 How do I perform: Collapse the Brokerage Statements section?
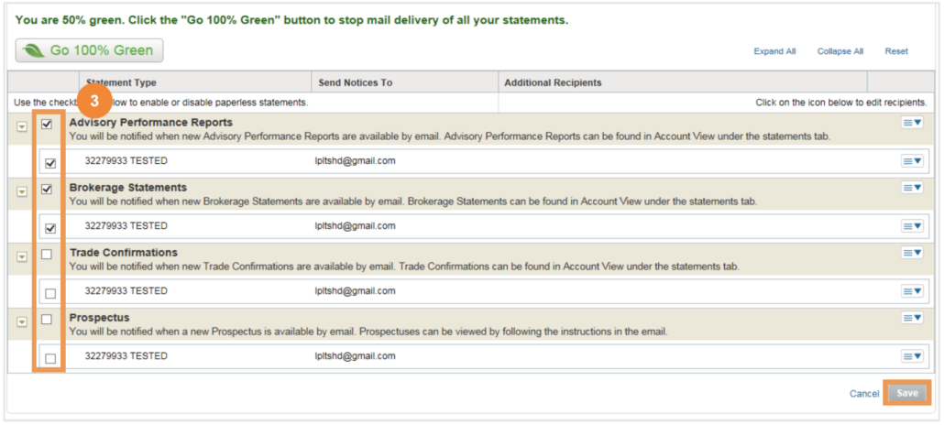point(22,192)
